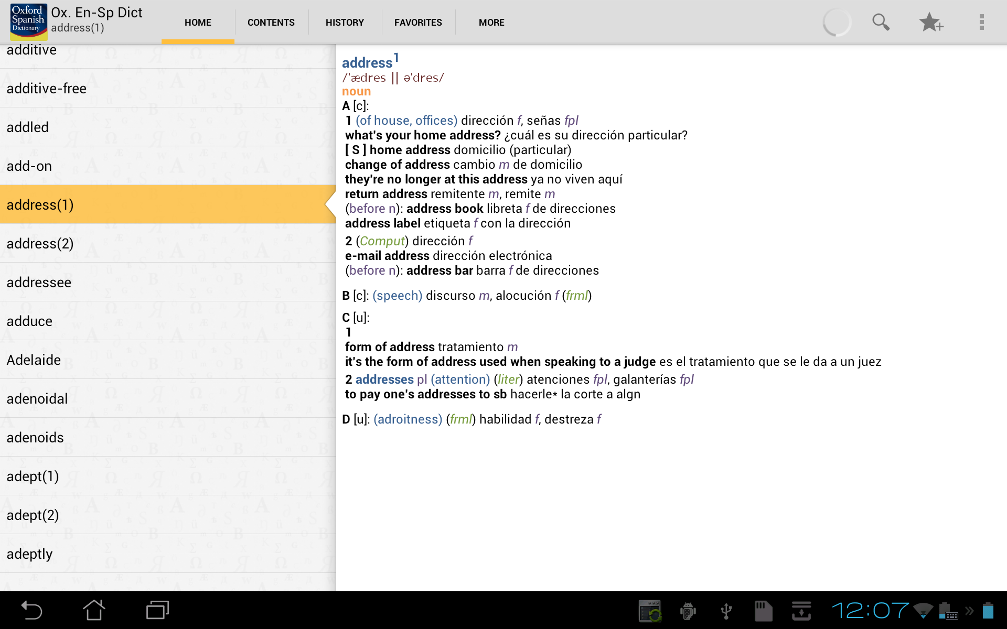Open the MORE menu
Viewport: 1007px width, 629px height.
tap(491, 23)
